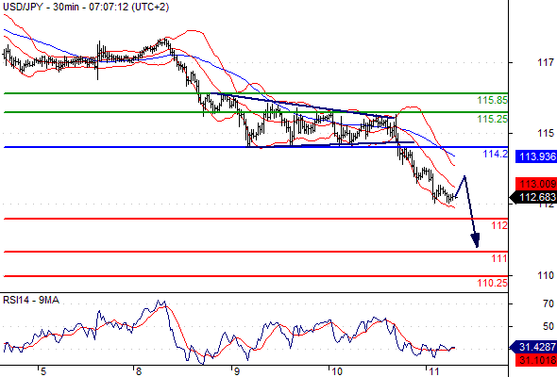
Task: Select the 115.25 green resistance label
Action: pos(493,119)
